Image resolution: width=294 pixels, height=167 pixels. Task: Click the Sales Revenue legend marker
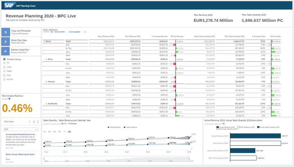(x=125, y=128)
